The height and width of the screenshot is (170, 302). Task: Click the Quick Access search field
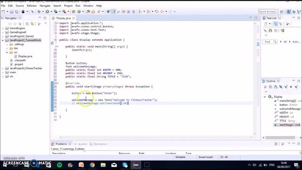click(x=267, y=11)
